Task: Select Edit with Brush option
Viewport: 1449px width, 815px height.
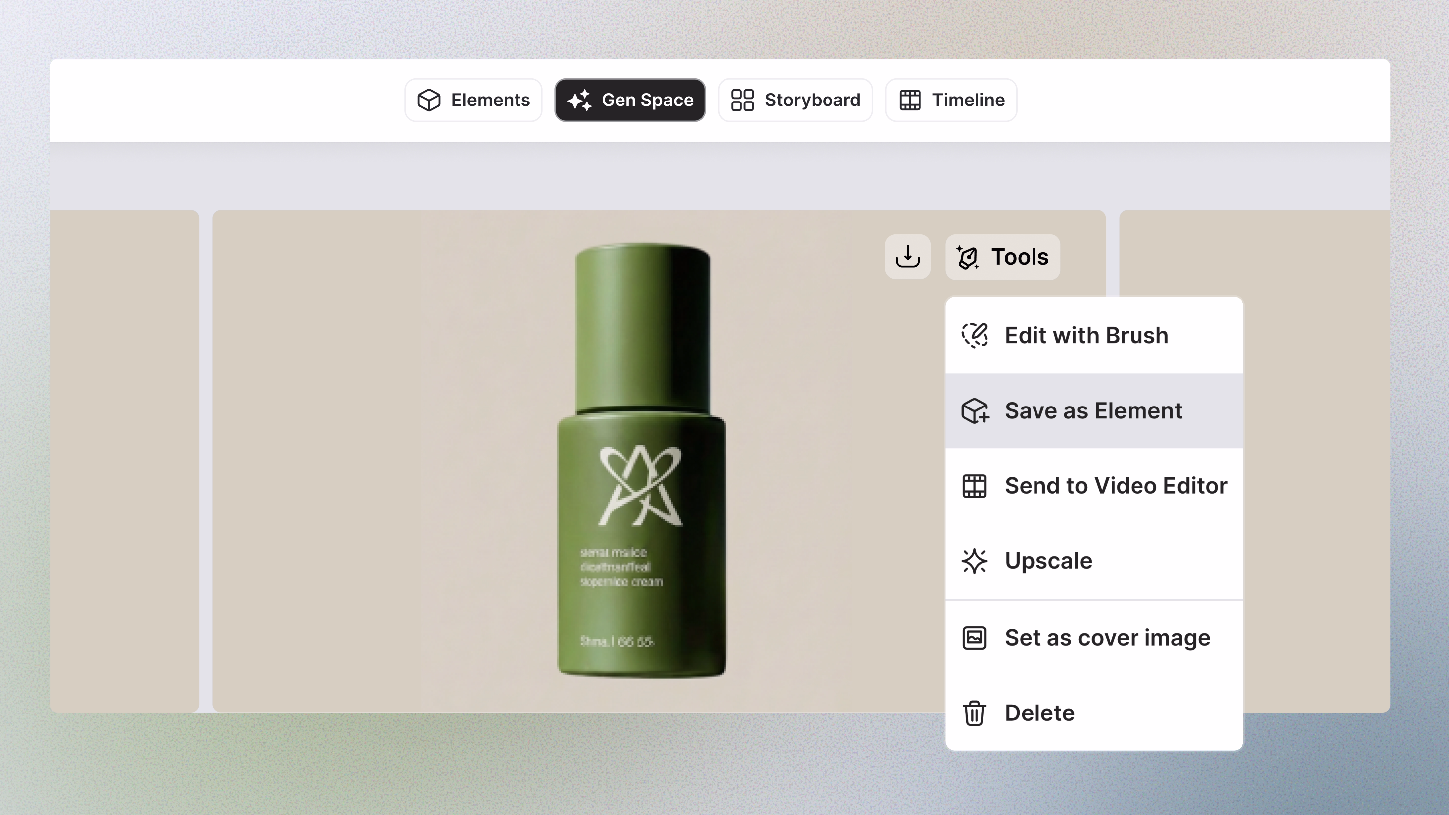Action: click(1086, 335)
